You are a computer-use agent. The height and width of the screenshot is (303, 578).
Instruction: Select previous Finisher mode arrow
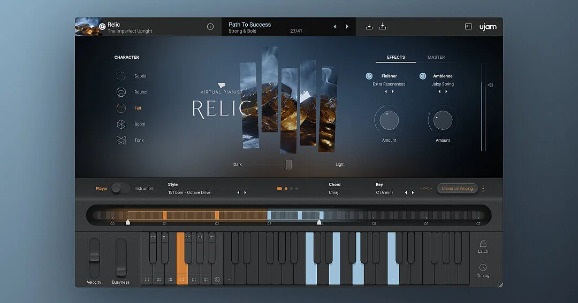point(386,92)
